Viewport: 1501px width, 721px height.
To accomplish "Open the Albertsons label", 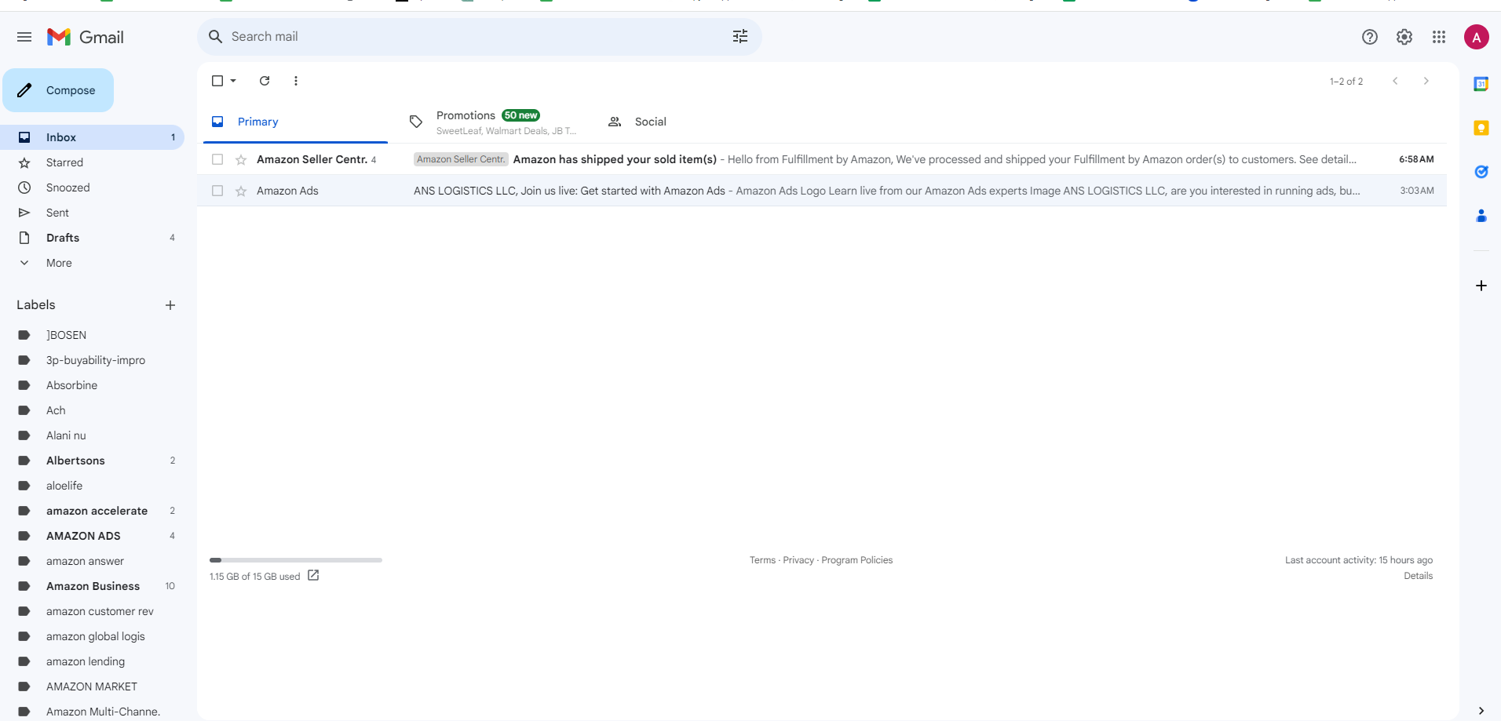I will click(x=92, y=461).
